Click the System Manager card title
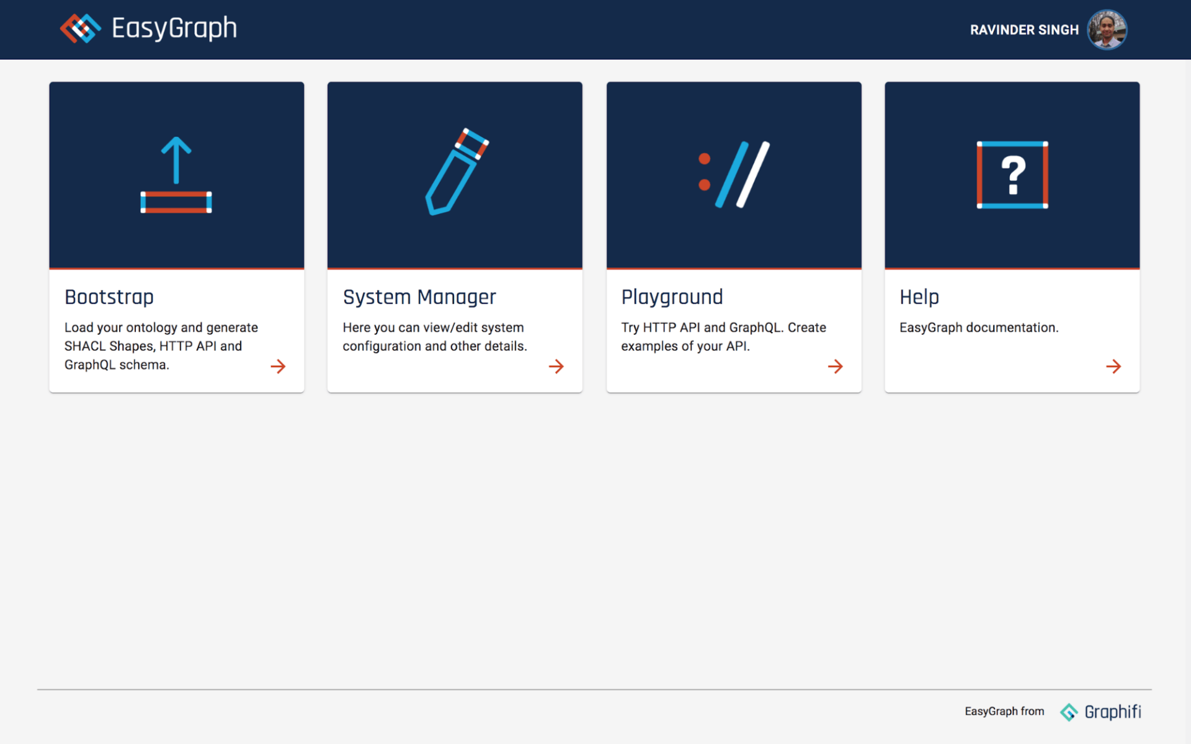 click(419, 297)
